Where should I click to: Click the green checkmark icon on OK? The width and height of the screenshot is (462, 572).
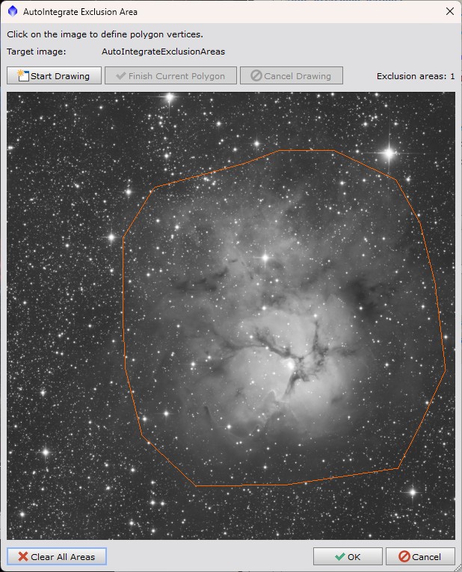(340, 556)
